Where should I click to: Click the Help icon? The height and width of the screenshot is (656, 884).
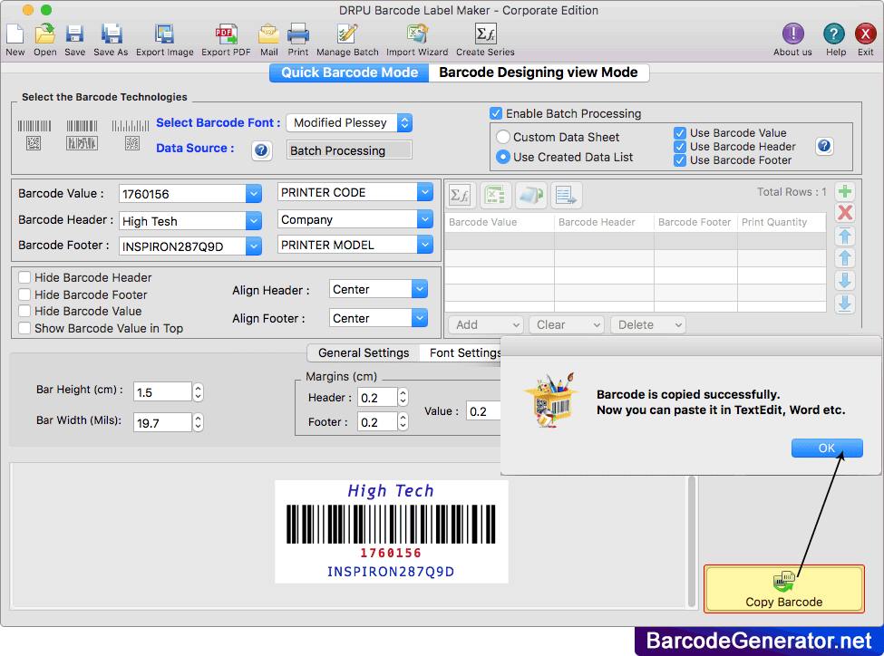[x=834, y=34]
